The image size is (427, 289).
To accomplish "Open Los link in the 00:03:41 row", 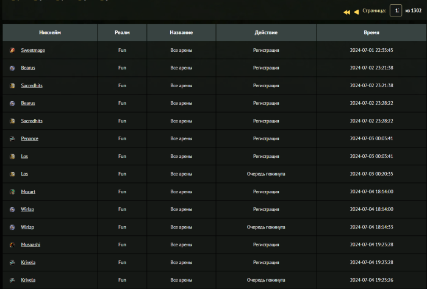I will [x=24, y=156].
